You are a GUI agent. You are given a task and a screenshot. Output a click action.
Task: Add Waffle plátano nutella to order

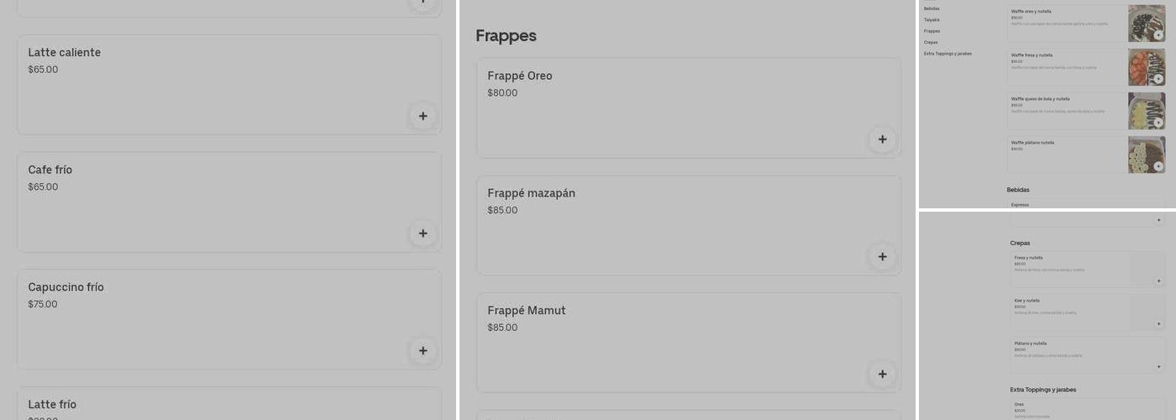coord(1158,166)
